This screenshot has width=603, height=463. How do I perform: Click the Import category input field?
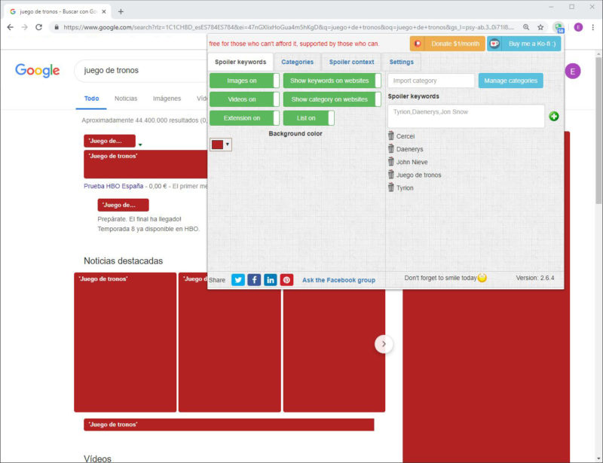[x=431, y=81]
